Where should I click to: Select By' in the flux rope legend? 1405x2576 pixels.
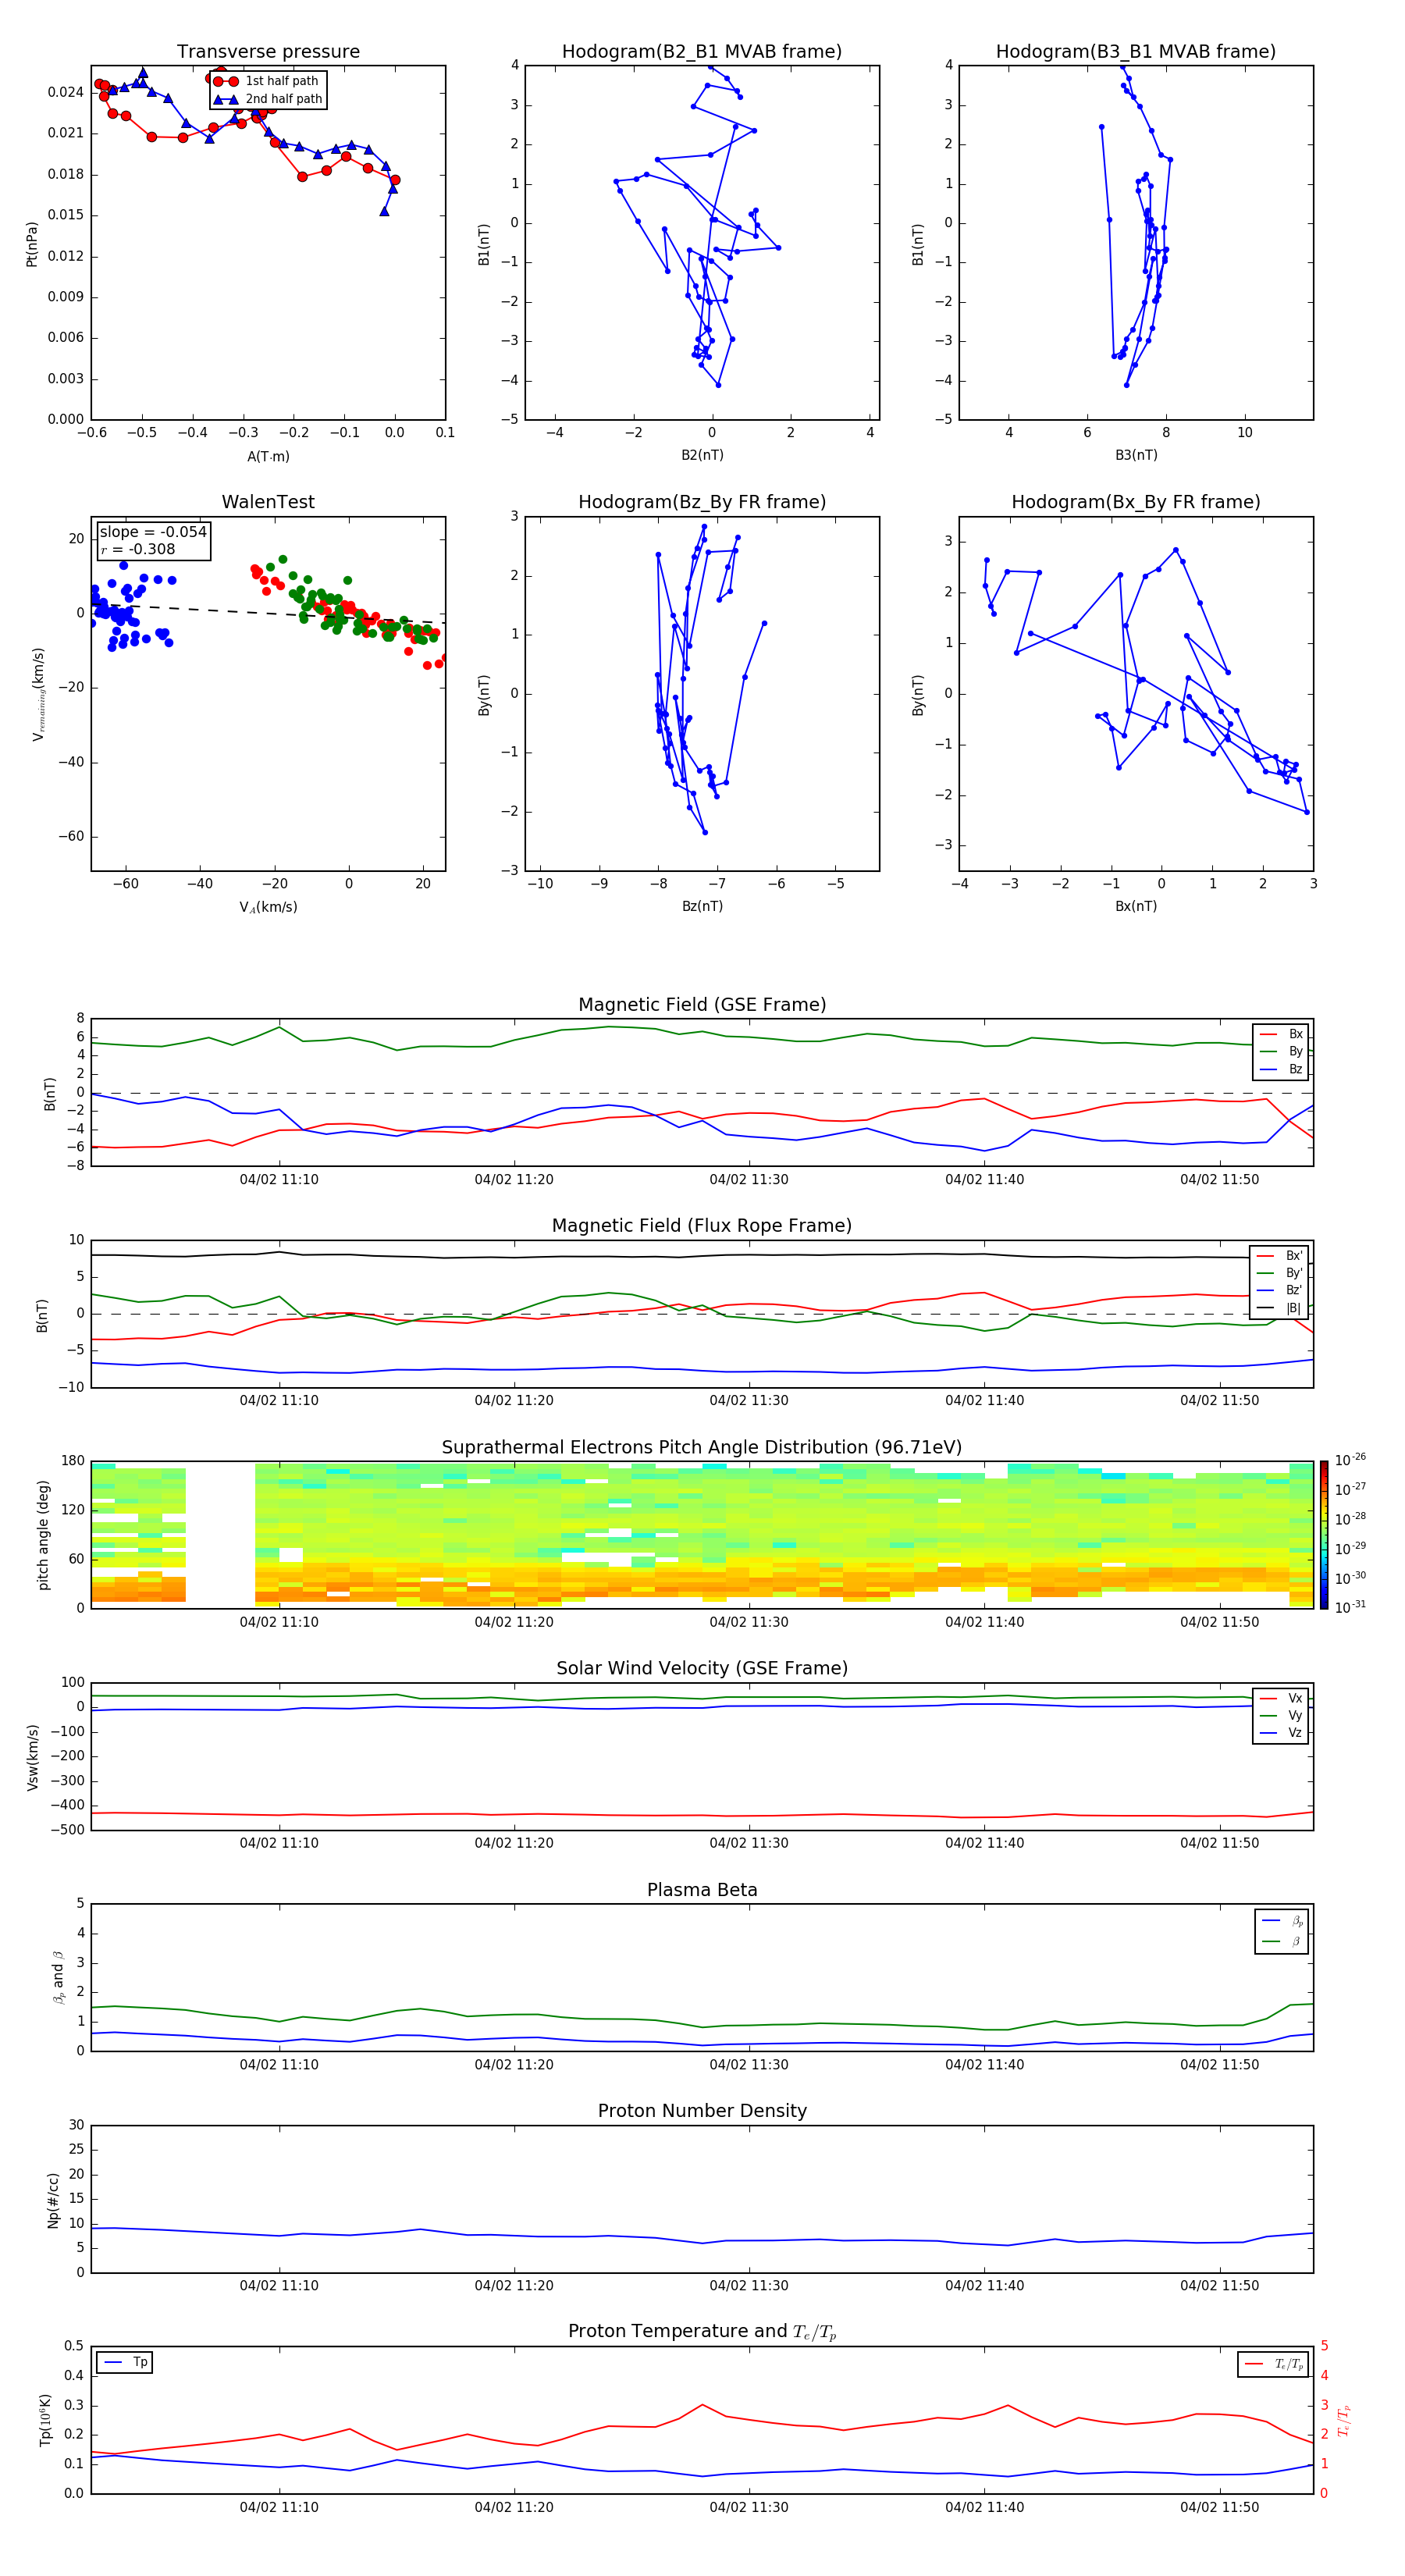pos(1280,1273)
